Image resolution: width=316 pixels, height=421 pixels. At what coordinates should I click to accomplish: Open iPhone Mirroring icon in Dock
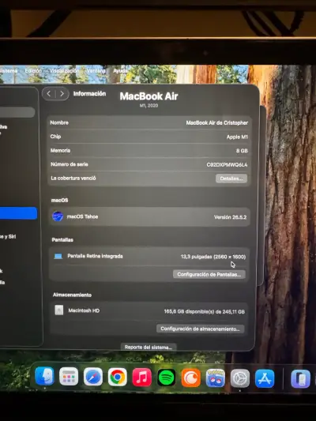click(300, 379)
